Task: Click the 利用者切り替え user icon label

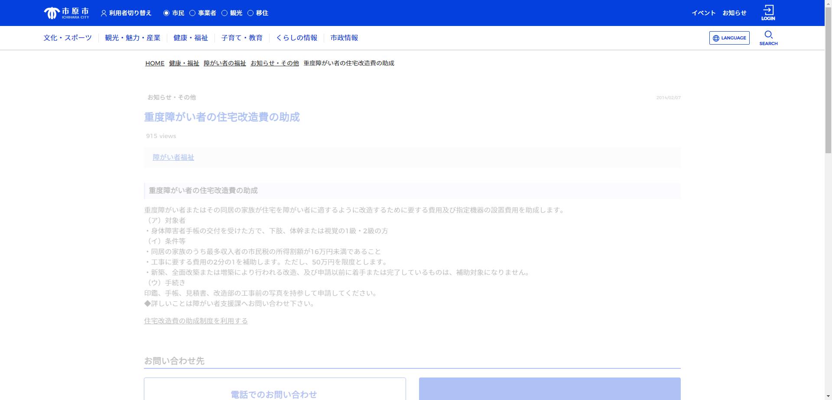Action: 126,13
